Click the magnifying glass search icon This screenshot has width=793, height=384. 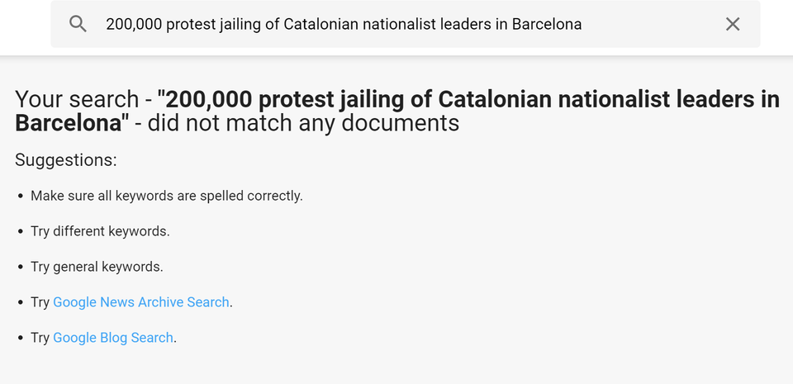[78, 24]
